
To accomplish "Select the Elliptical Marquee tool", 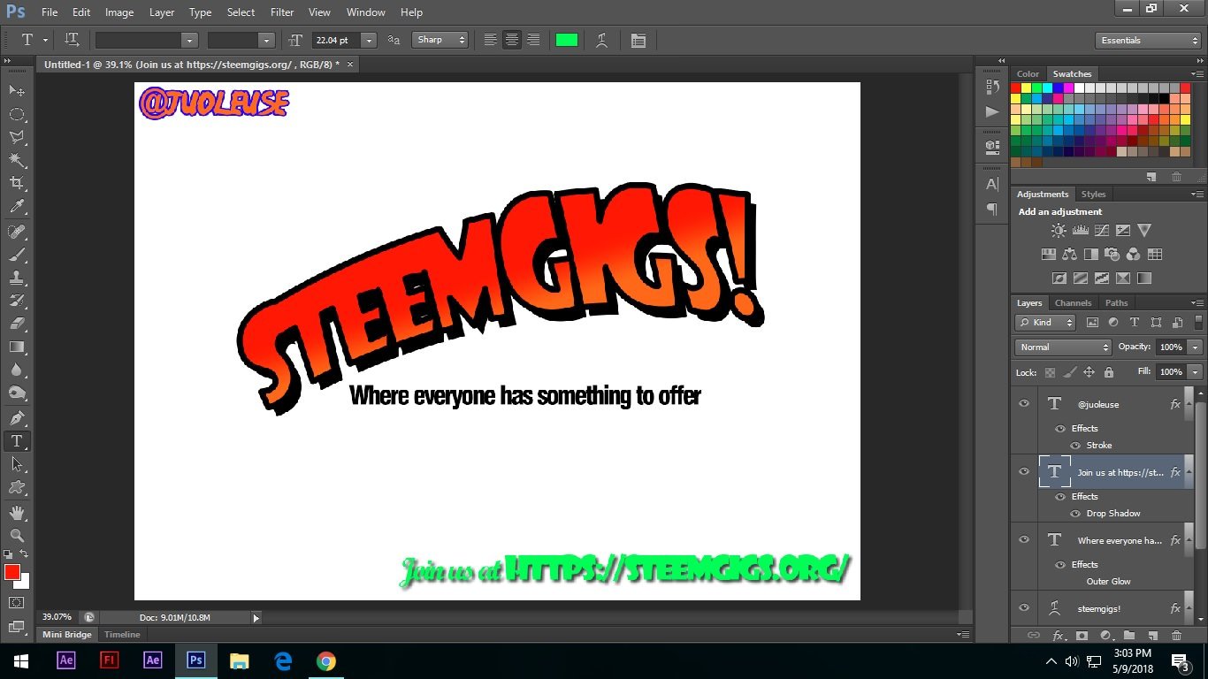I will [x=17, y=114].
